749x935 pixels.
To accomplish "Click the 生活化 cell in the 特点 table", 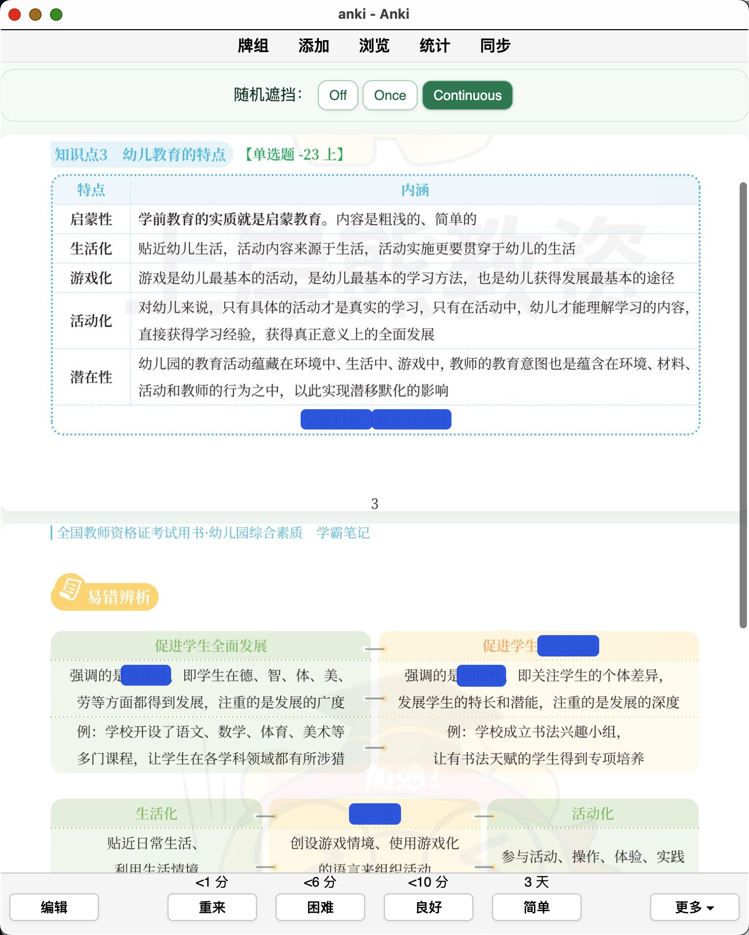I will [91, 248].
